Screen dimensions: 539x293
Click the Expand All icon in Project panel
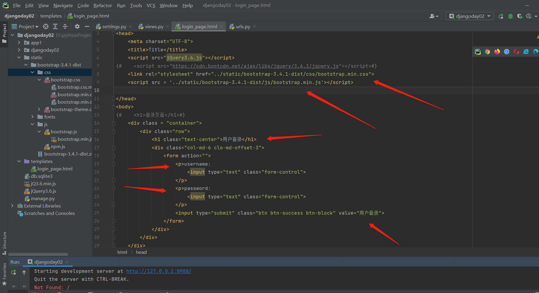click(55, 26)
